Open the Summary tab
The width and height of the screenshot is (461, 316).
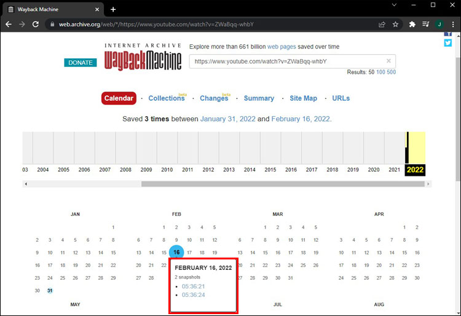pyautogui.click(x=259, y=98)
